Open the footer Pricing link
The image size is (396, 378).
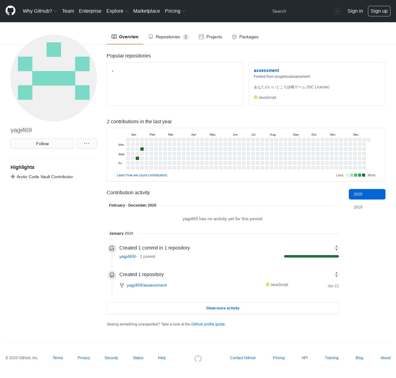279,358
